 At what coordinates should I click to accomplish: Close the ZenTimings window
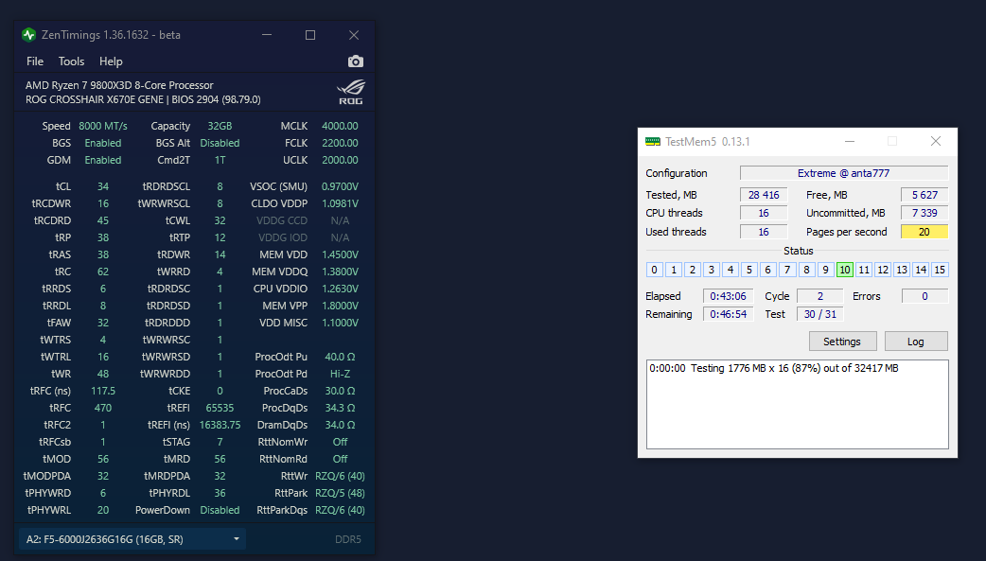click(x=353, y=35)
